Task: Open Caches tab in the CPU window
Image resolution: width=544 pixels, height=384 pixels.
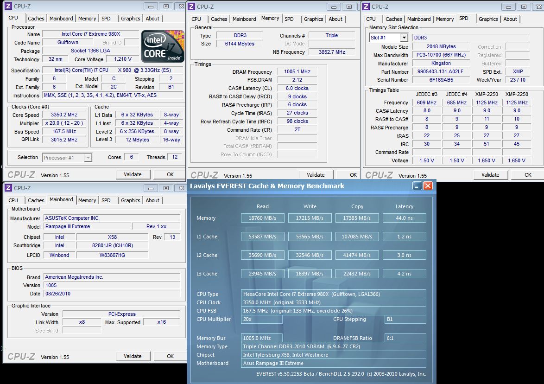Action: pos(36,19)
